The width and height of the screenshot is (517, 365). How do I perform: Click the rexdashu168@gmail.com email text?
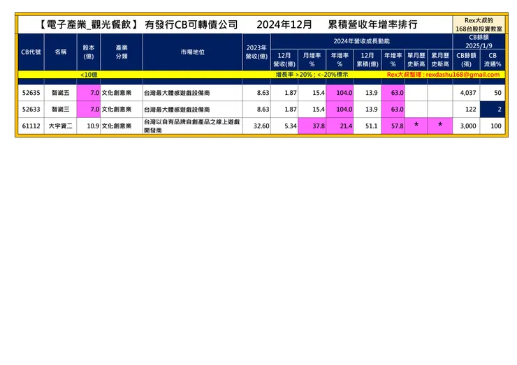point(463,75)
